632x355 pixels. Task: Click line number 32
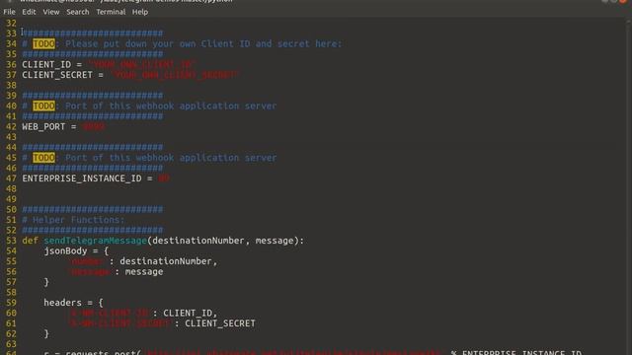click(x=11, y=23)
